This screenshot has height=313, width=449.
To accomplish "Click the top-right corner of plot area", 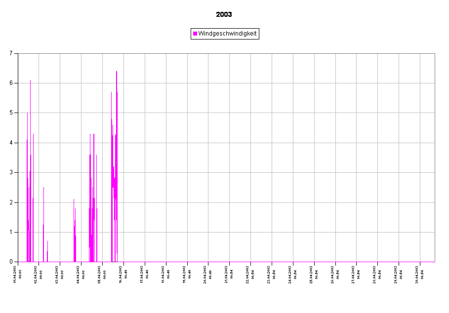I will [434, 55].
